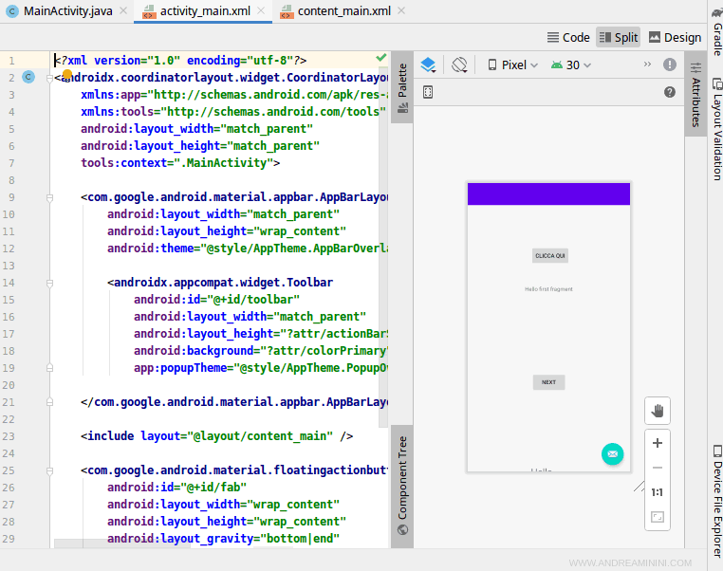Close the content_main.xml tab
The width and height of the screenshot is (723, 571).
401,10
